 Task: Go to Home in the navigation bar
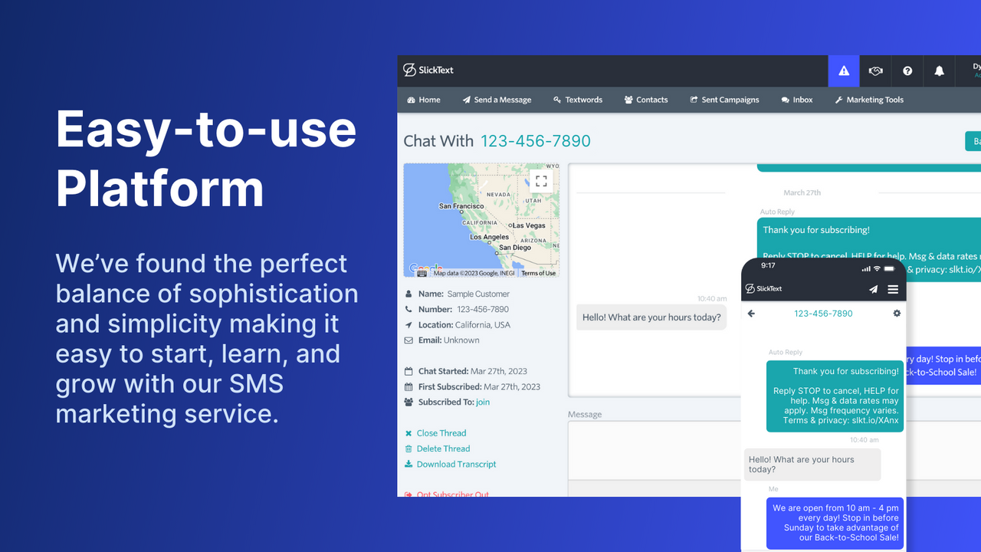pos(424,100)
